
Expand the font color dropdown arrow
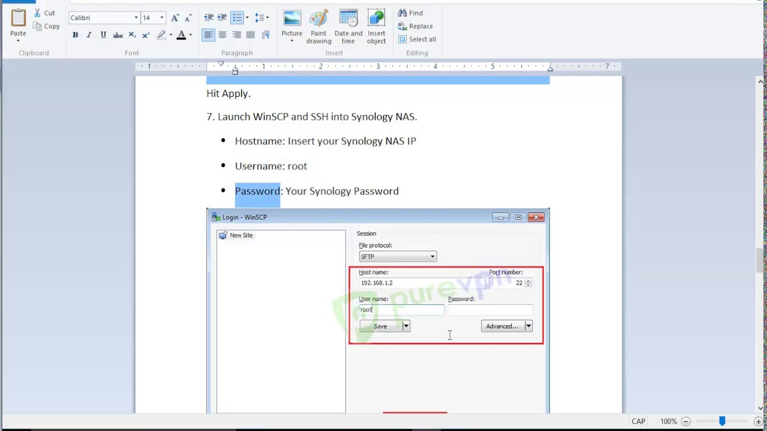click(x=191, y=35)
